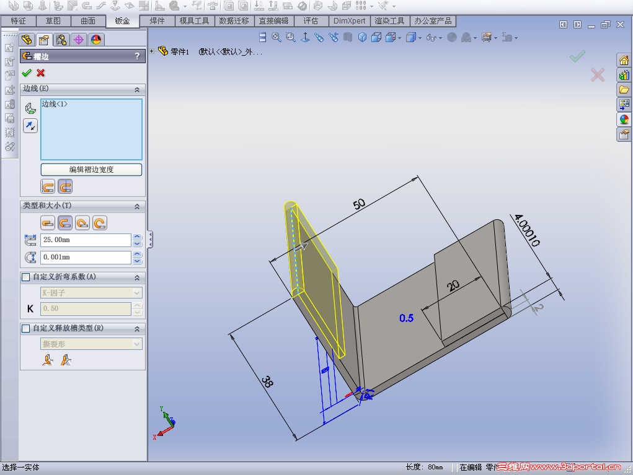
Task: Open the K-因子 dropdown
Action: 137,293
